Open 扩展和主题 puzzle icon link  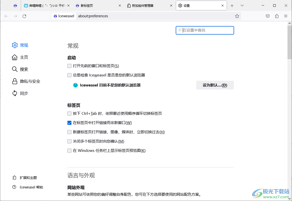pos(14,177)
